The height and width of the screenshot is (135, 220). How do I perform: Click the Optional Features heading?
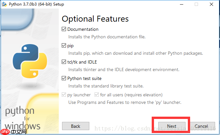95,19
